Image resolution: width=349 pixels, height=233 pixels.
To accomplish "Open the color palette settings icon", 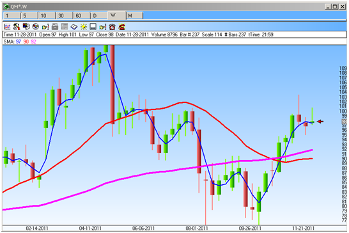I will 26,27.
